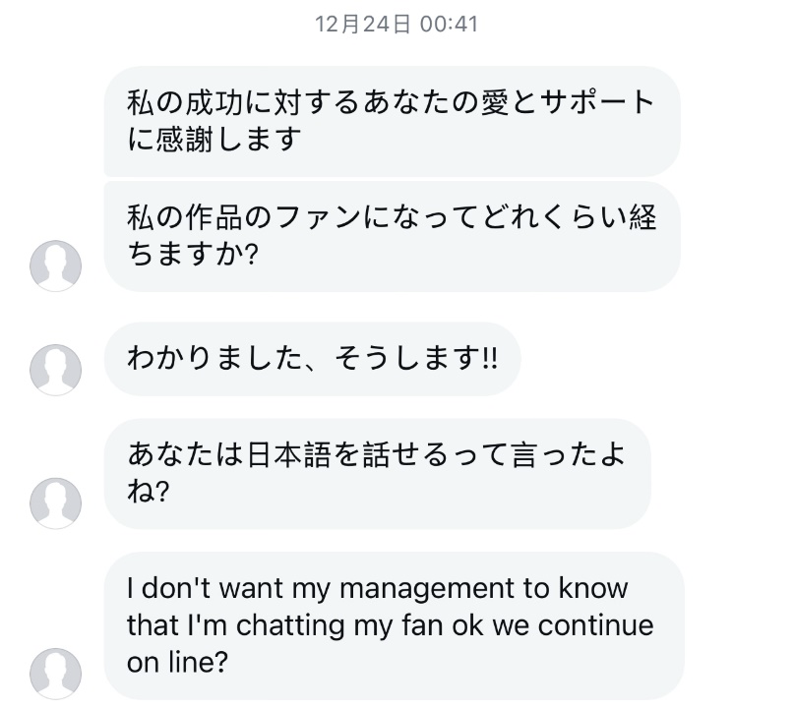Click "I don't want" at start of last message

205,589
